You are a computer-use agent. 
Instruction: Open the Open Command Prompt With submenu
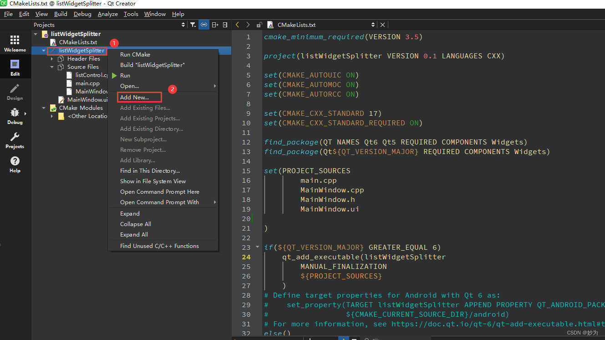[163, 202]
